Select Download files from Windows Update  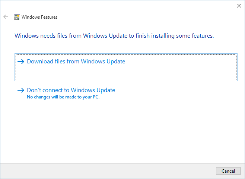pyautogui.click(x=126, y=67)
